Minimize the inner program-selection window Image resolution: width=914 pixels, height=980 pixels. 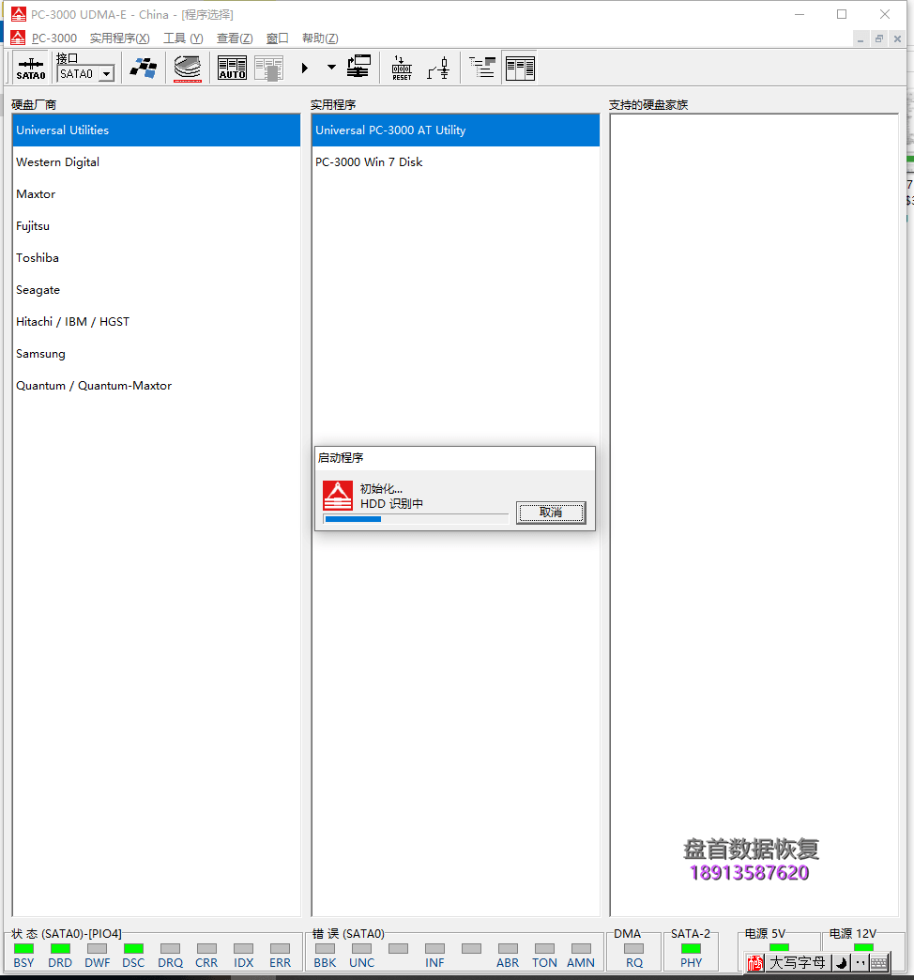tap(861, 38)
